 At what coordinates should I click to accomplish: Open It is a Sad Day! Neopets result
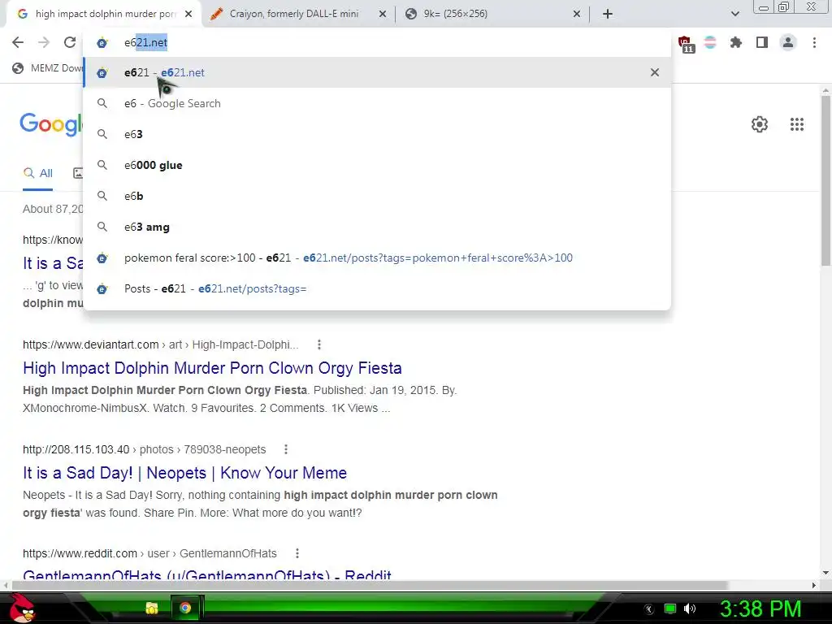(x=184, y=473)
